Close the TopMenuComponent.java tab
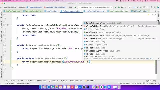This screenshot has width=160, height=90. tap(82, 11)
